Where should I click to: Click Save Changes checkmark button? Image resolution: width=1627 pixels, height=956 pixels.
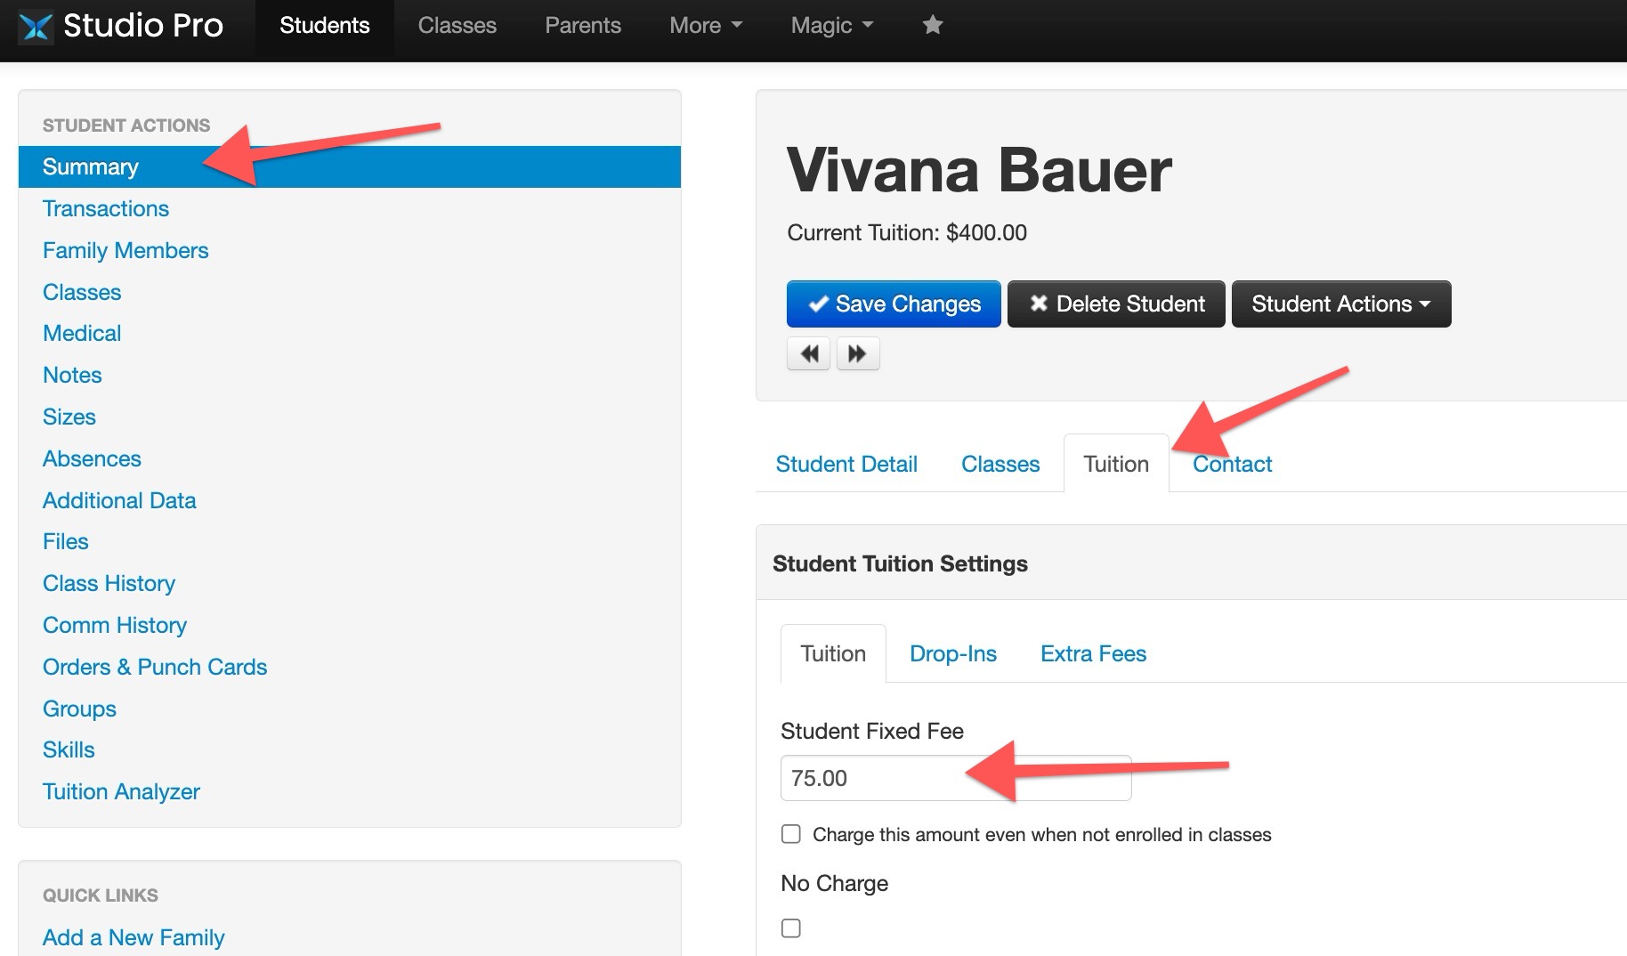(x=894, y=304)
